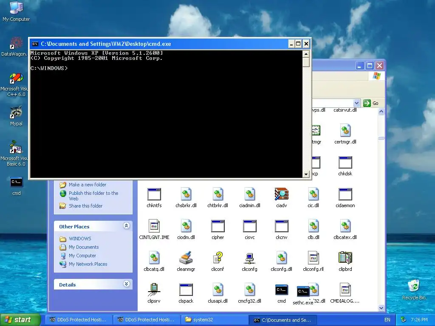The width and height of the screenshot is (435, 326).
Task: Select chkntfs file in system32
Action: [x=154, y=198]
